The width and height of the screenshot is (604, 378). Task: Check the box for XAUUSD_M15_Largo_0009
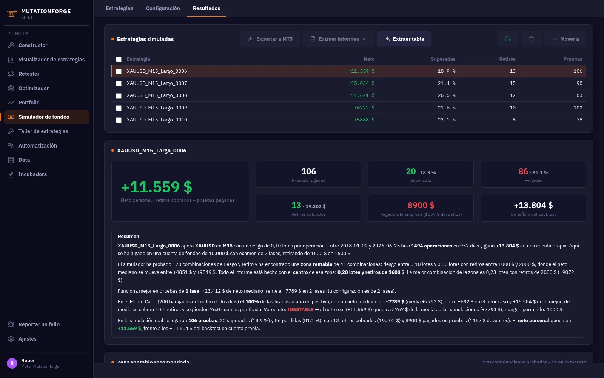[x=119, y=108]
